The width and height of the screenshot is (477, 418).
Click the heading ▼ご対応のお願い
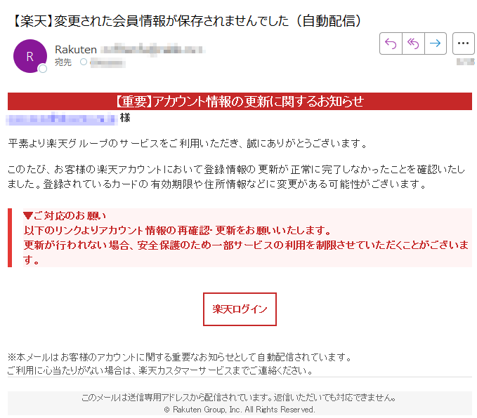(x=65, y=216)
